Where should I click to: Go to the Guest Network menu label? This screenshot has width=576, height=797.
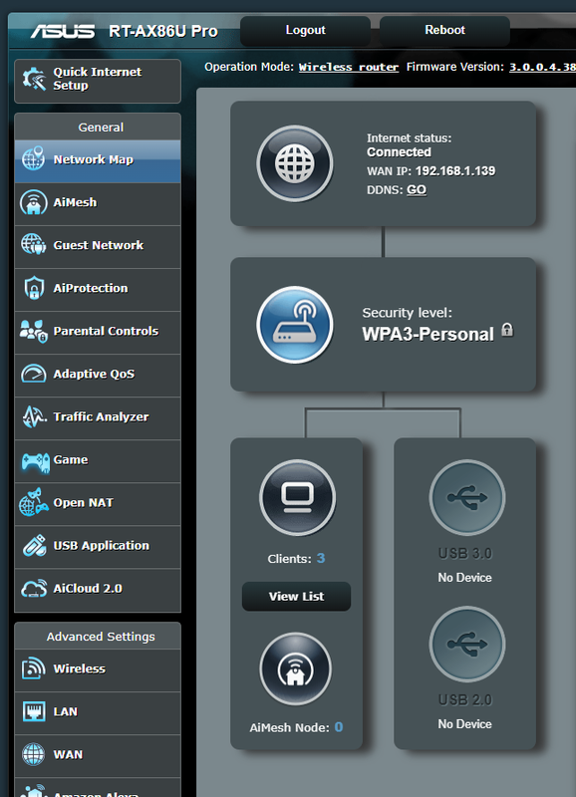pos(99,245)
